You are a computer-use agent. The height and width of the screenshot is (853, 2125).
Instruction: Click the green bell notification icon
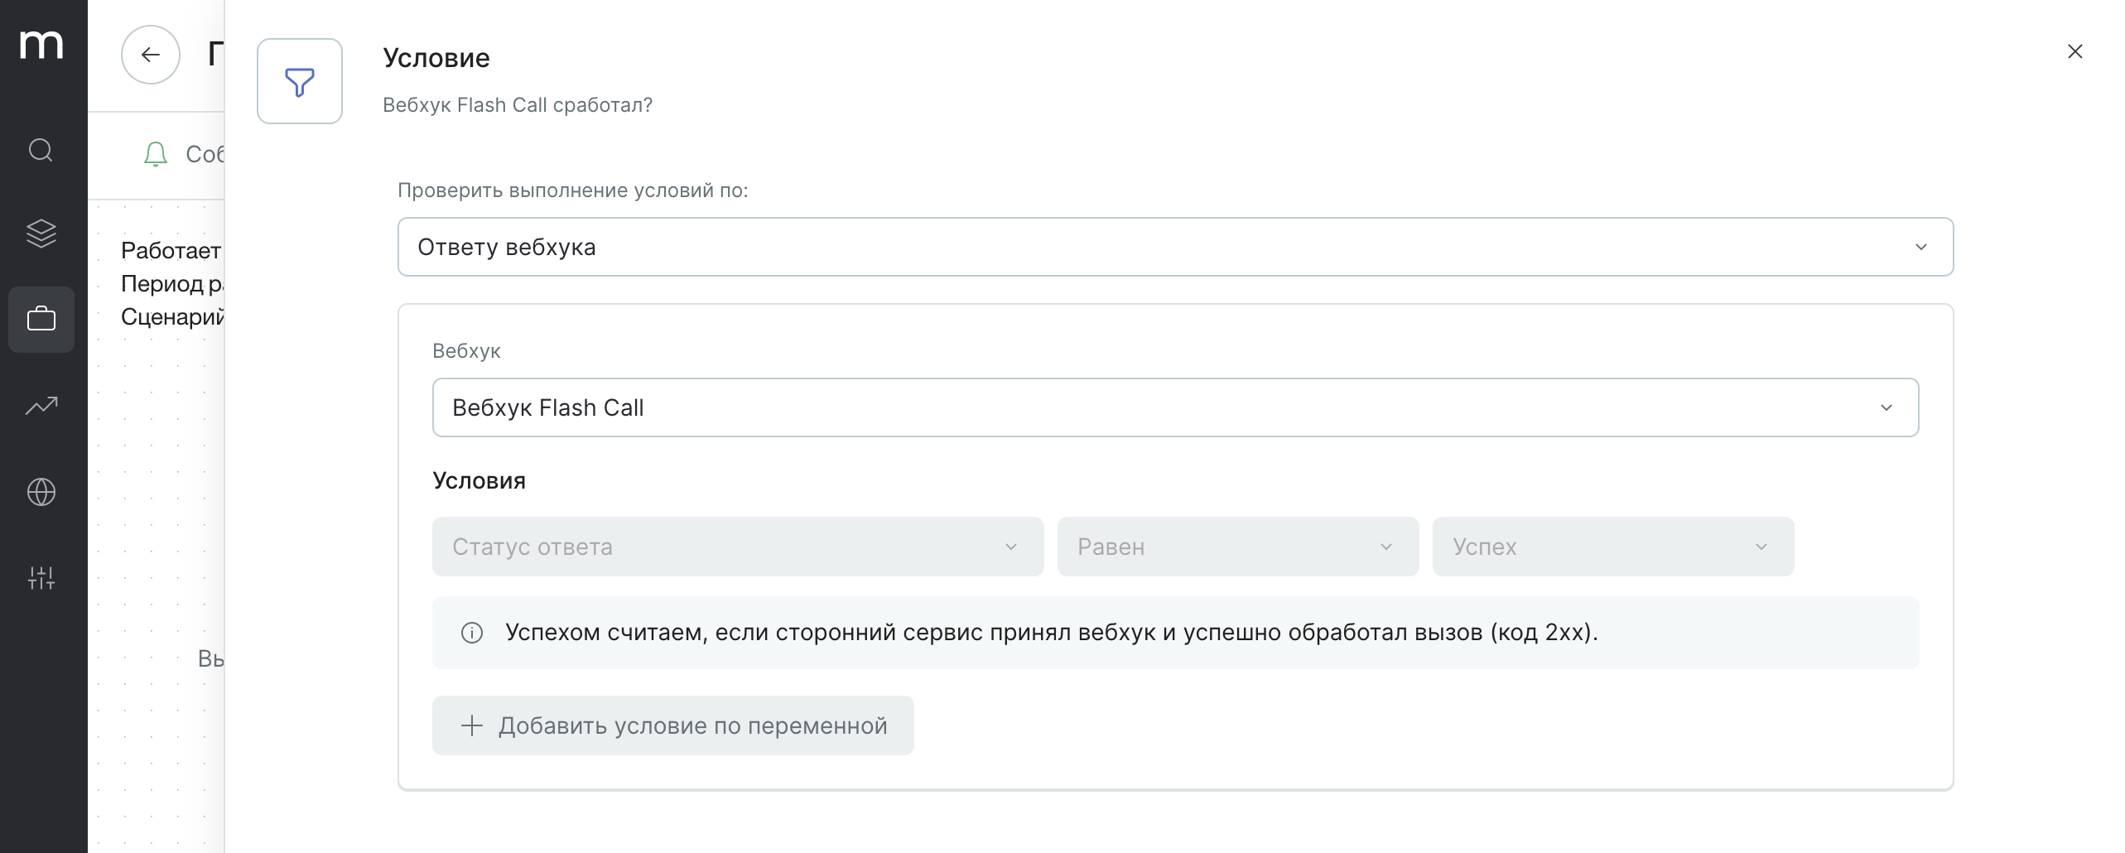click(156, 154)
